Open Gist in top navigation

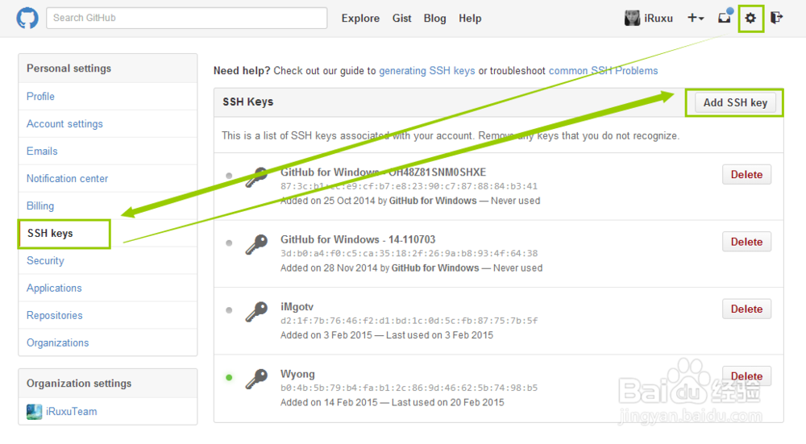tap(401, 19)
